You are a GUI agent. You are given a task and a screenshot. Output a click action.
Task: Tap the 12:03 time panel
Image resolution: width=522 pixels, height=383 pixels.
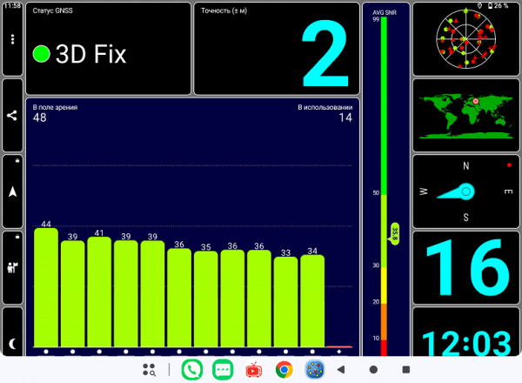pos(465,333)
